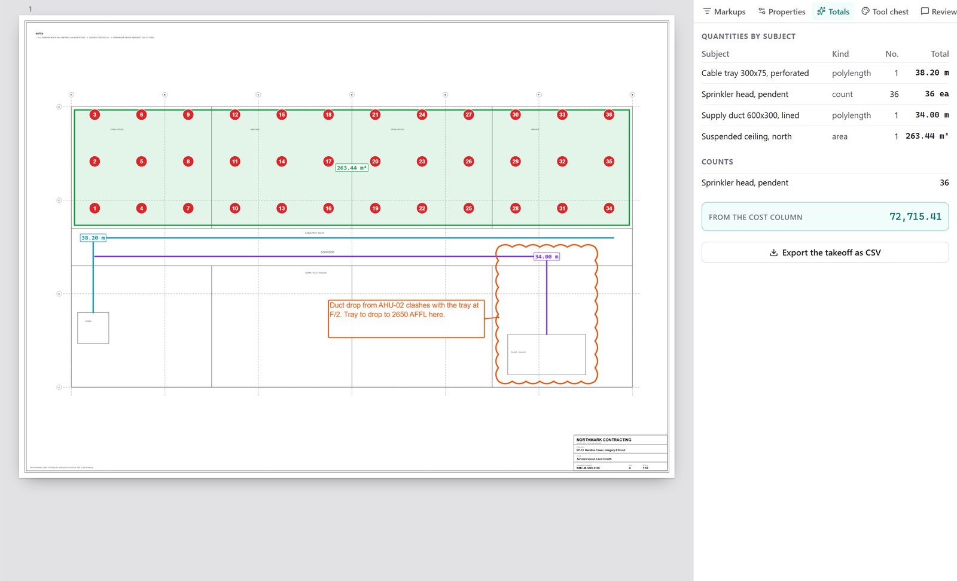Click sprinkler marker 20 on the drawing
This screenshot has height=581, width=957.
coord(375,162)
